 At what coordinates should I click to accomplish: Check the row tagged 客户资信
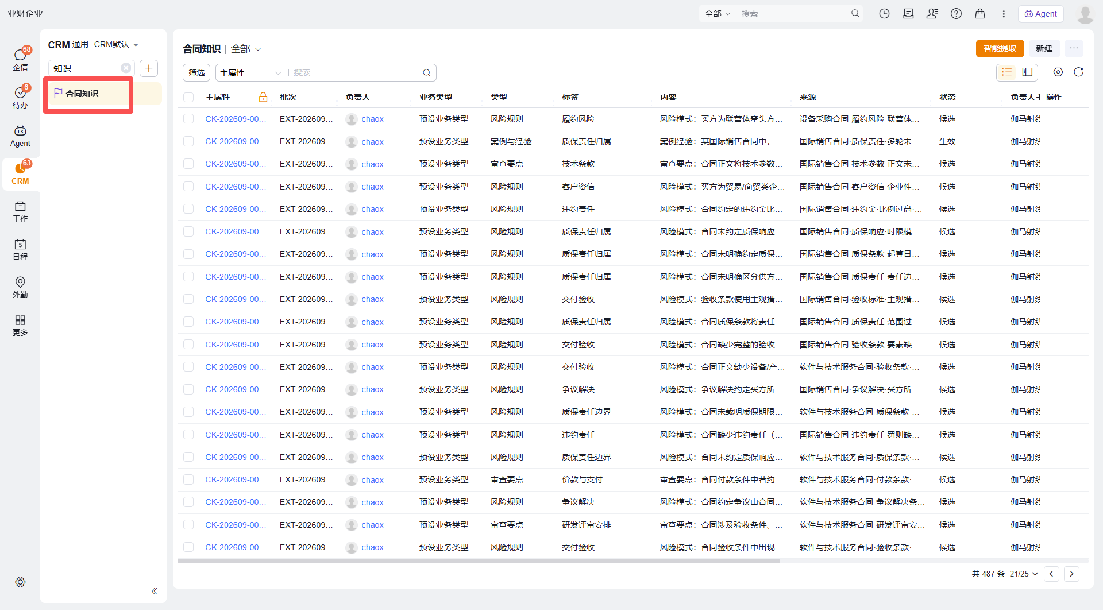tap(188, 187)
